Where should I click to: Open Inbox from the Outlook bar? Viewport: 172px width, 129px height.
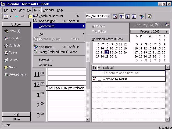[x=12, y=31]
